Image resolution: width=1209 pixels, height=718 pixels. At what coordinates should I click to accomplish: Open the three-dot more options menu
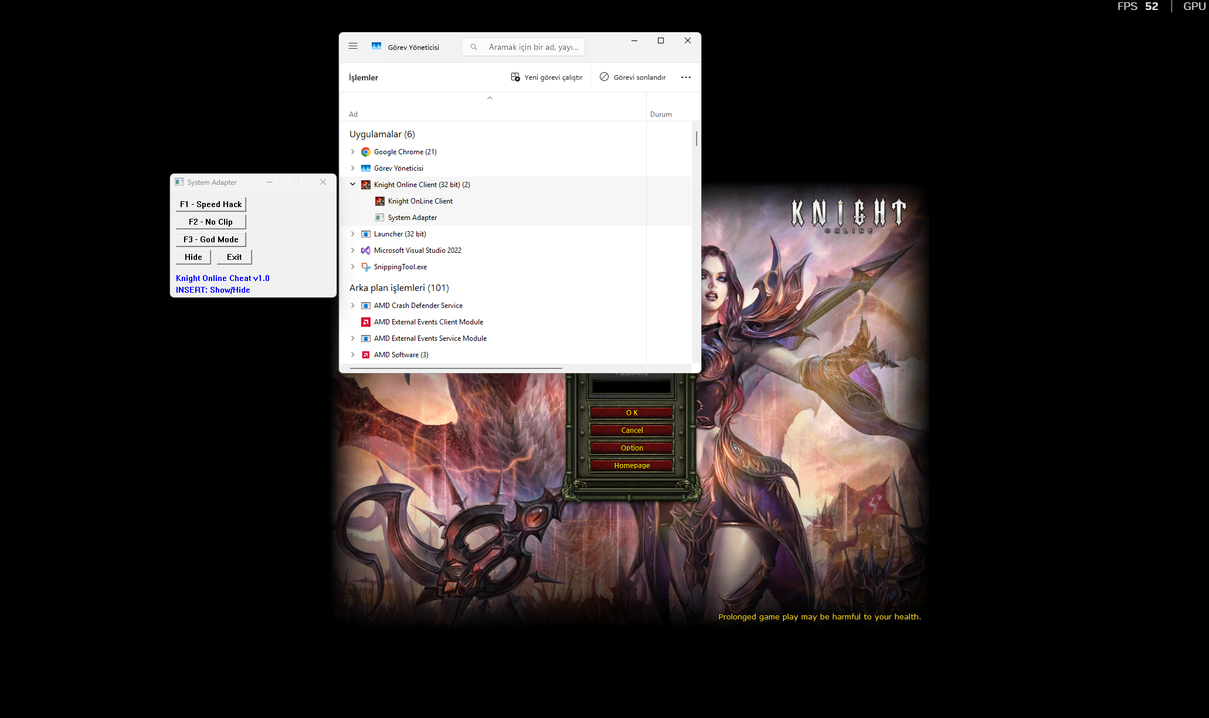click(686, 77)
